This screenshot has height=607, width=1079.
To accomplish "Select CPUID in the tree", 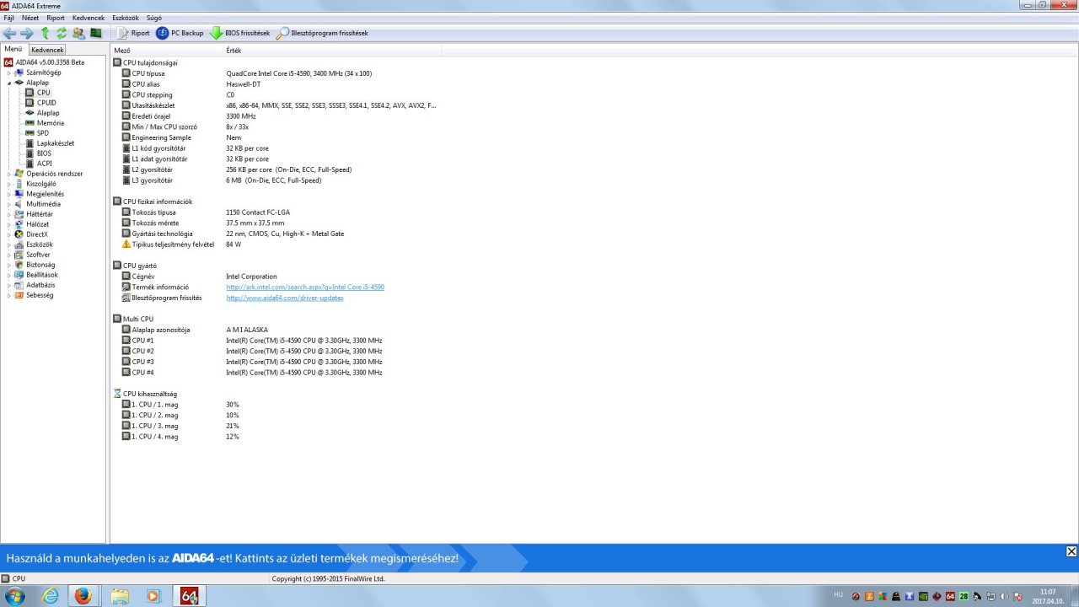I will [x=46, y=103].
